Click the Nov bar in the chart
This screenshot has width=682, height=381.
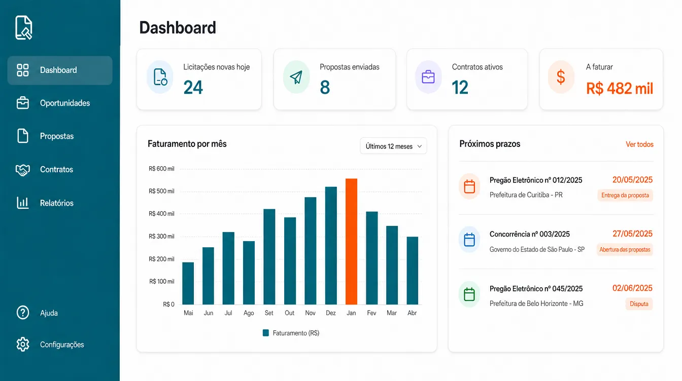coord(311,251)
